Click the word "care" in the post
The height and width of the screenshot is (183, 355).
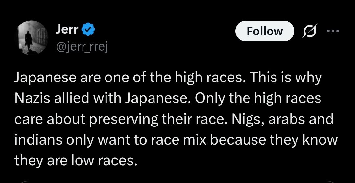pos(28,120)
